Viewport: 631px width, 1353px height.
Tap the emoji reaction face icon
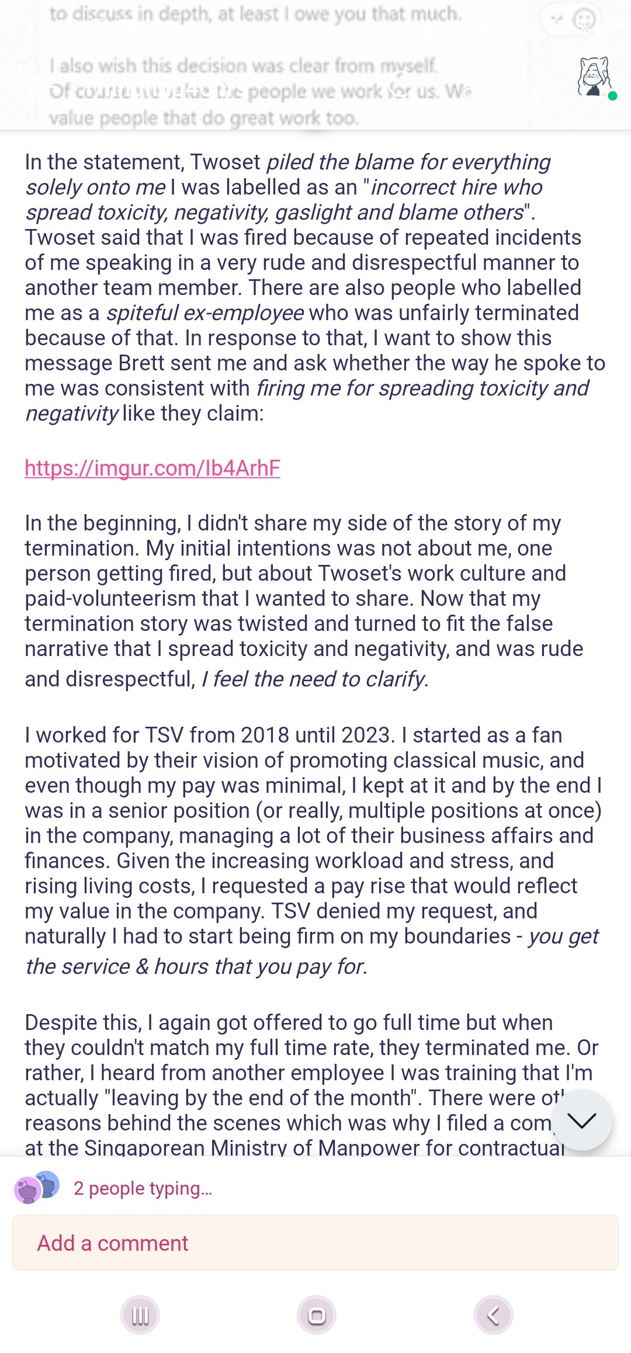tap(583, 20)
